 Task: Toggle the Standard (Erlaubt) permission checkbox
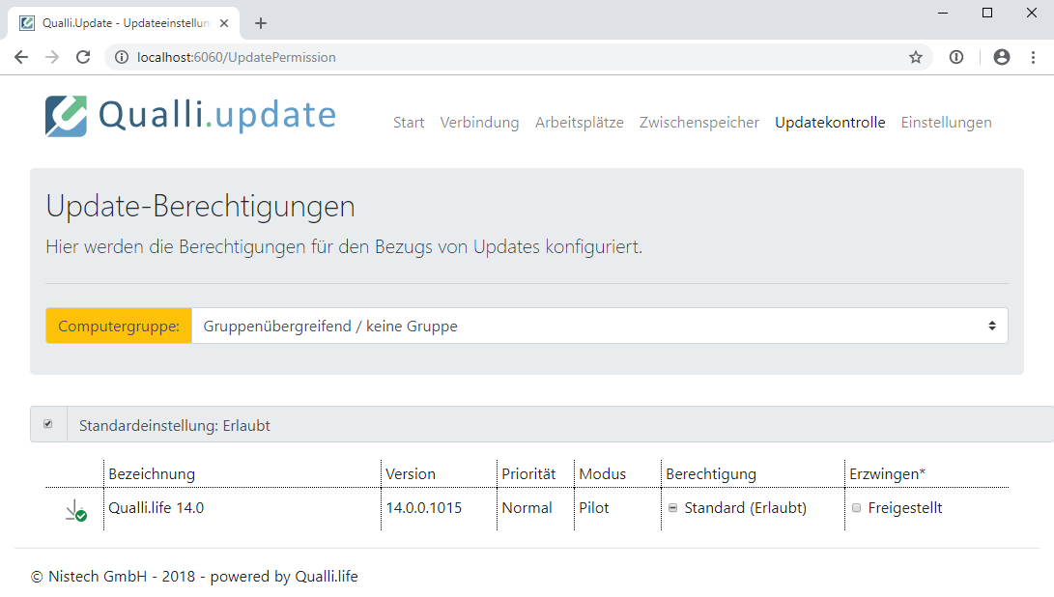coord(672,508)
